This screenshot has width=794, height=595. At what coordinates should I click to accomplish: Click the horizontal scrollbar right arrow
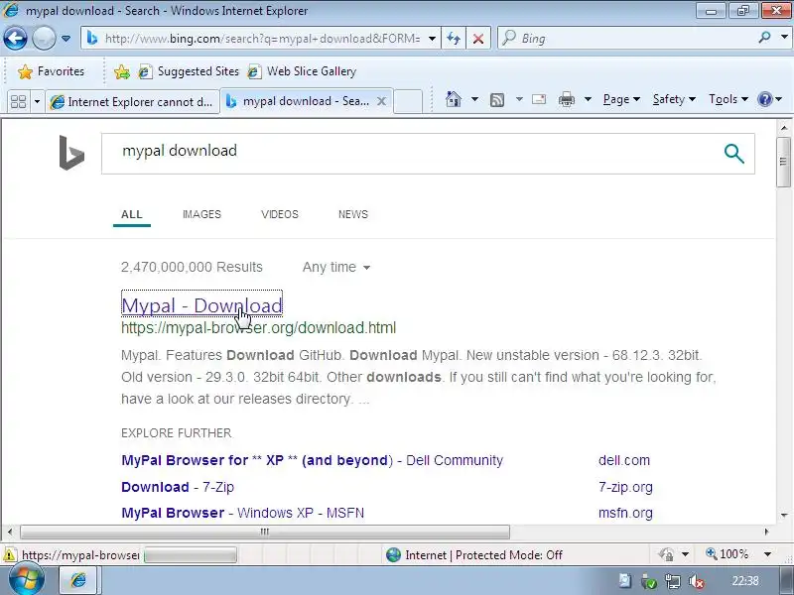[766, 532]
